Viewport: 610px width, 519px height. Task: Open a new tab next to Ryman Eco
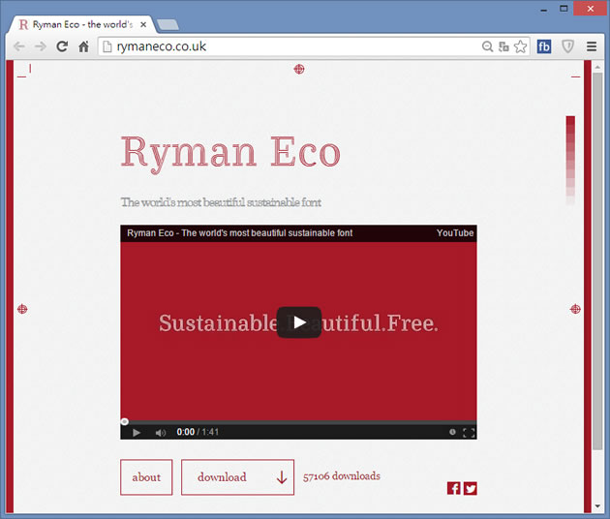168,25
